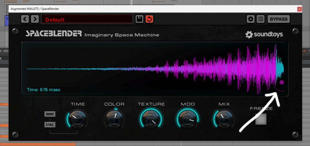310x146 pixels.
Task: Toggle the WARP button
Action: [50, 114]
